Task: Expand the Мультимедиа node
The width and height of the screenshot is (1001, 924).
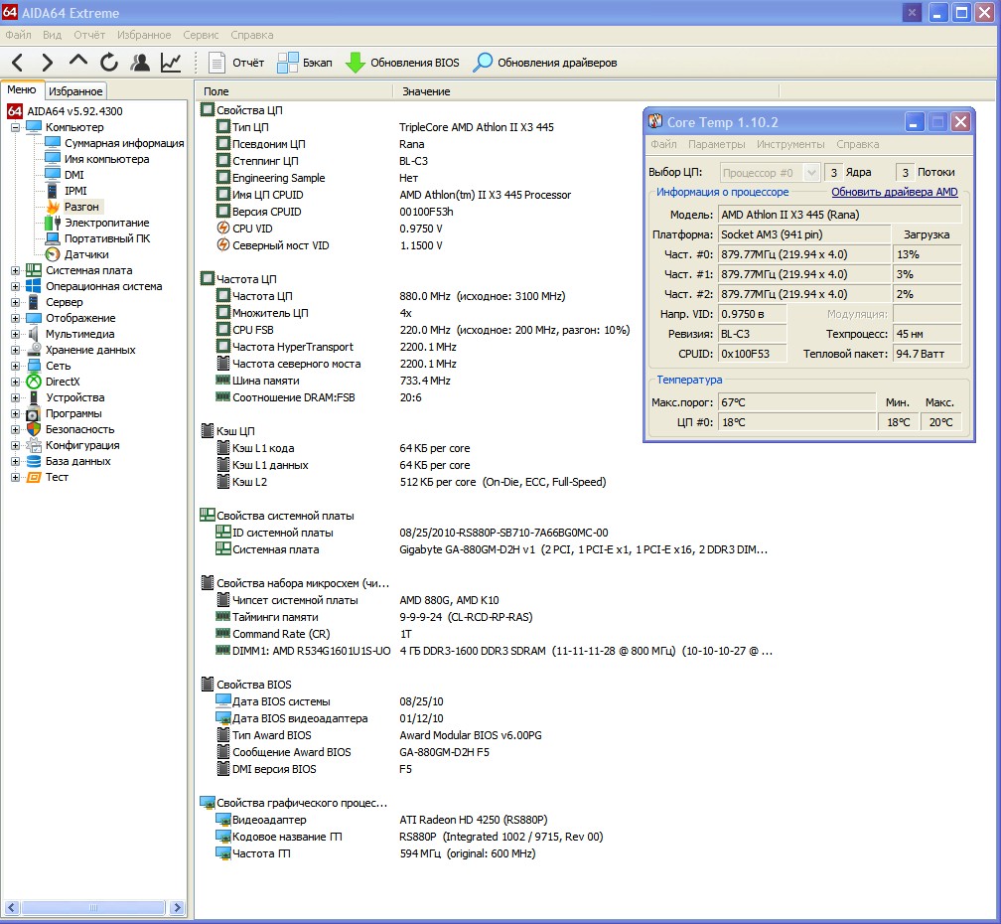Action: pyautogui.click(x=15, y=334)
